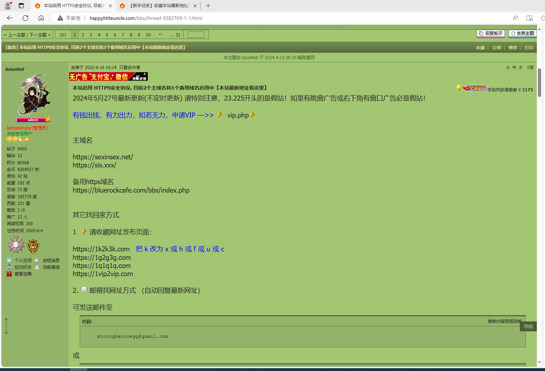Click the page number input box
Viewport: 545px width, 371px height.
click(196, 34)
